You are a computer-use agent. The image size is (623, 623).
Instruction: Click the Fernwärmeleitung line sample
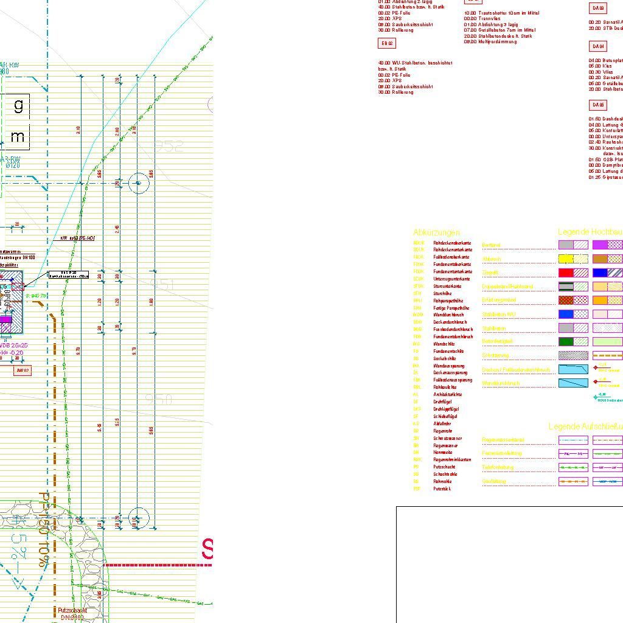click(573, 454)
